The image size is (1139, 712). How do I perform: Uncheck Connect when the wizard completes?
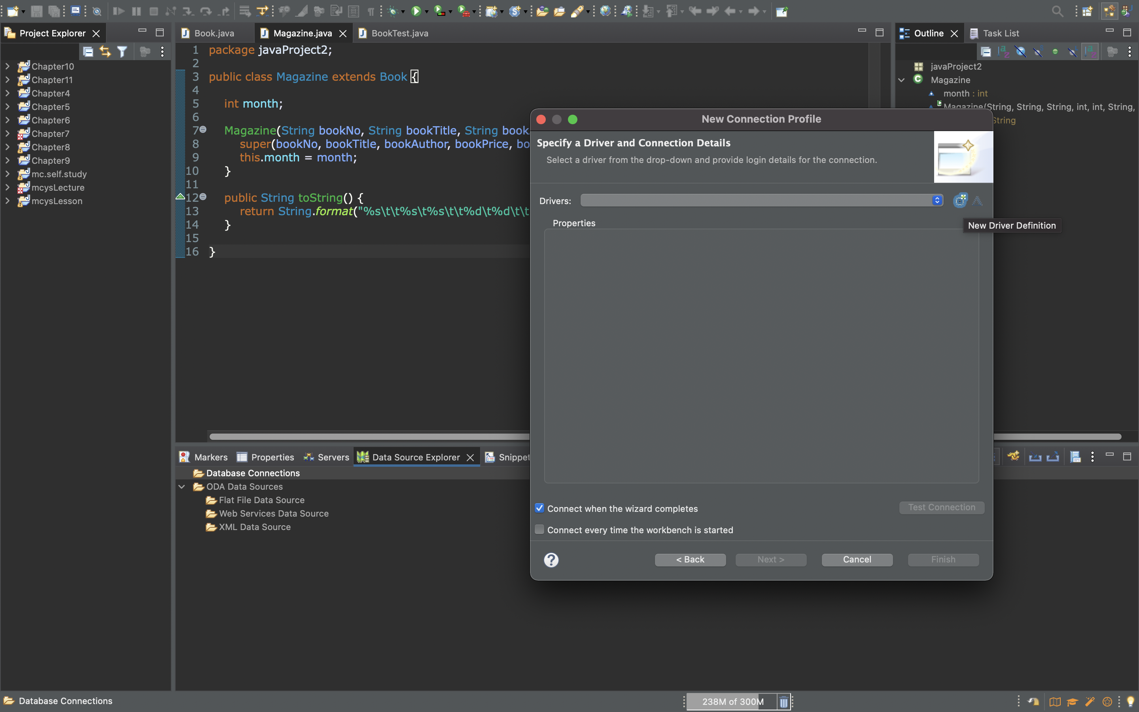(540, 508)
